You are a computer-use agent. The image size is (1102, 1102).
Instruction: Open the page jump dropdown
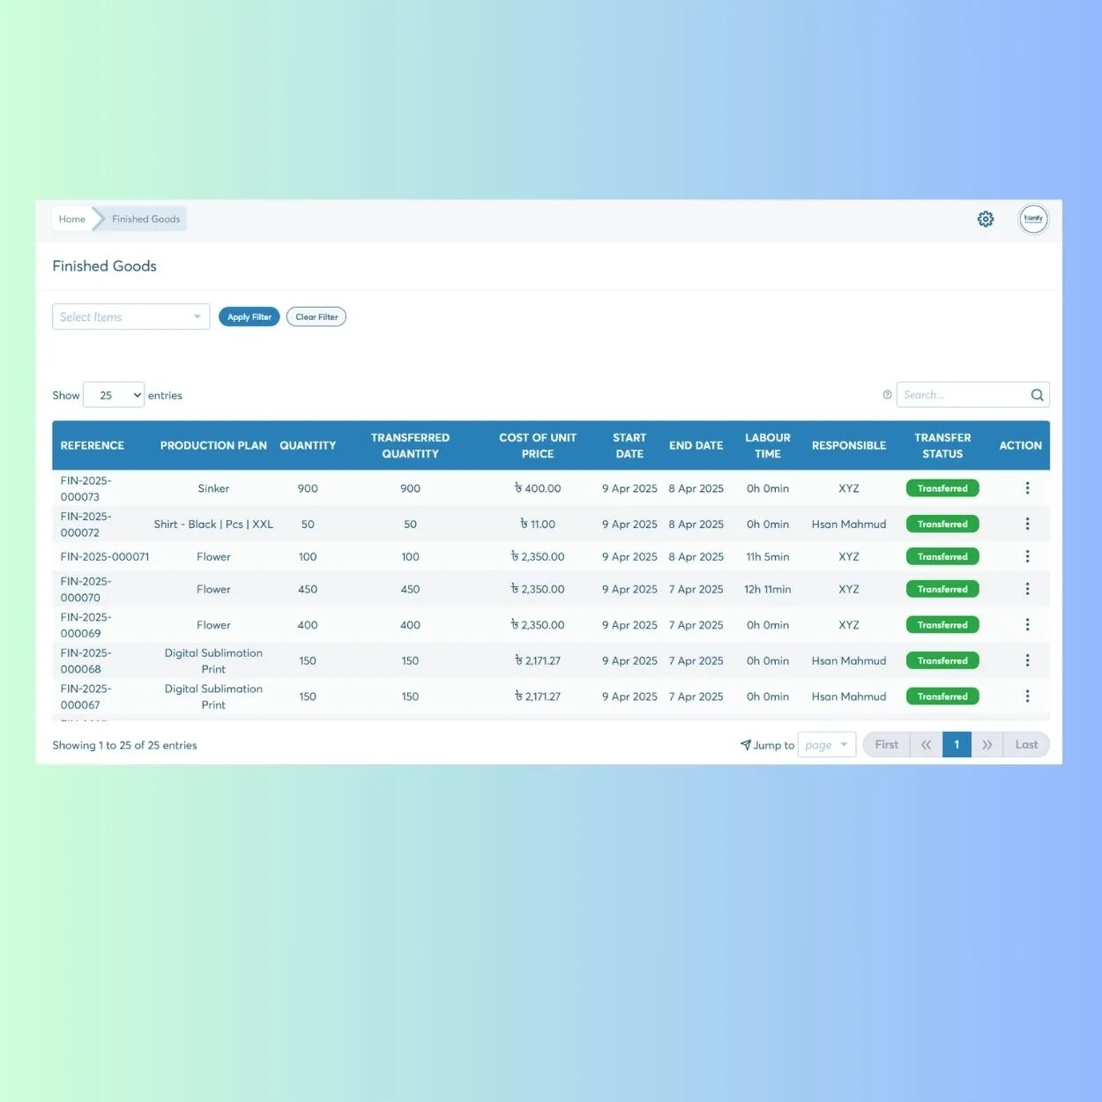click(826, 744)
